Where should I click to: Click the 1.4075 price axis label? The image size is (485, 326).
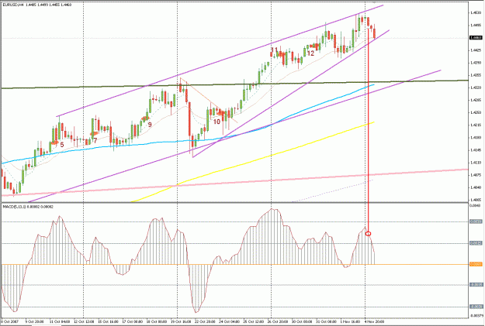pyautogui.click(x=476, y=175)
